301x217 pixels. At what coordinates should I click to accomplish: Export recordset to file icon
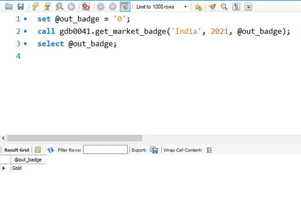click(x=154, y=149)
